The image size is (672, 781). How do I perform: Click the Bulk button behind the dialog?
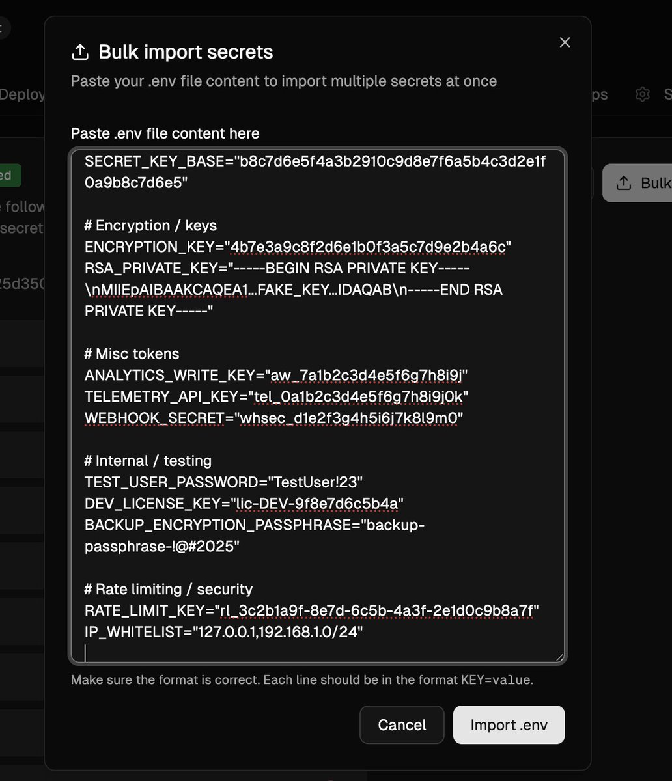pyautogui.click(x=638, y=183)
